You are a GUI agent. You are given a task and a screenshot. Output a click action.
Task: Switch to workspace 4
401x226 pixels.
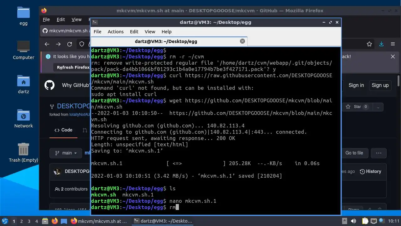coord(36,221)
